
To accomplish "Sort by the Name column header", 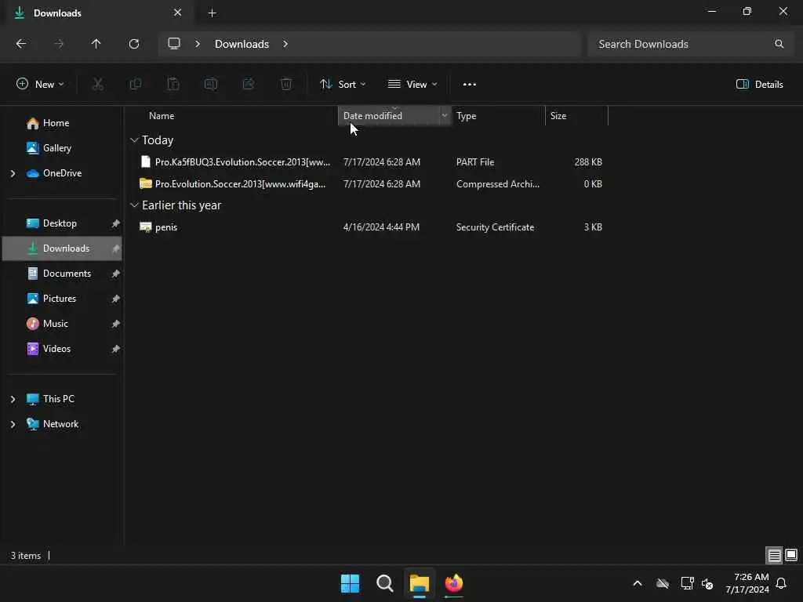I will 162,116.
